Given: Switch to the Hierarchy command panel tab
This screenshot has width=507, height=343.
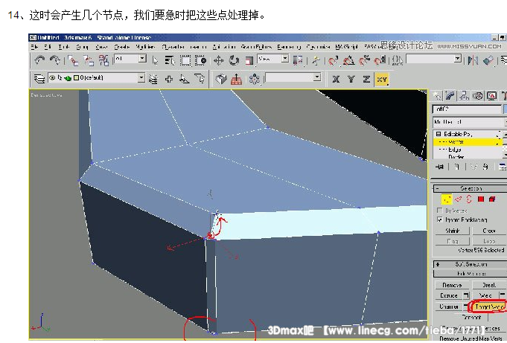Looking at the screenshot, I should [464, 96].
